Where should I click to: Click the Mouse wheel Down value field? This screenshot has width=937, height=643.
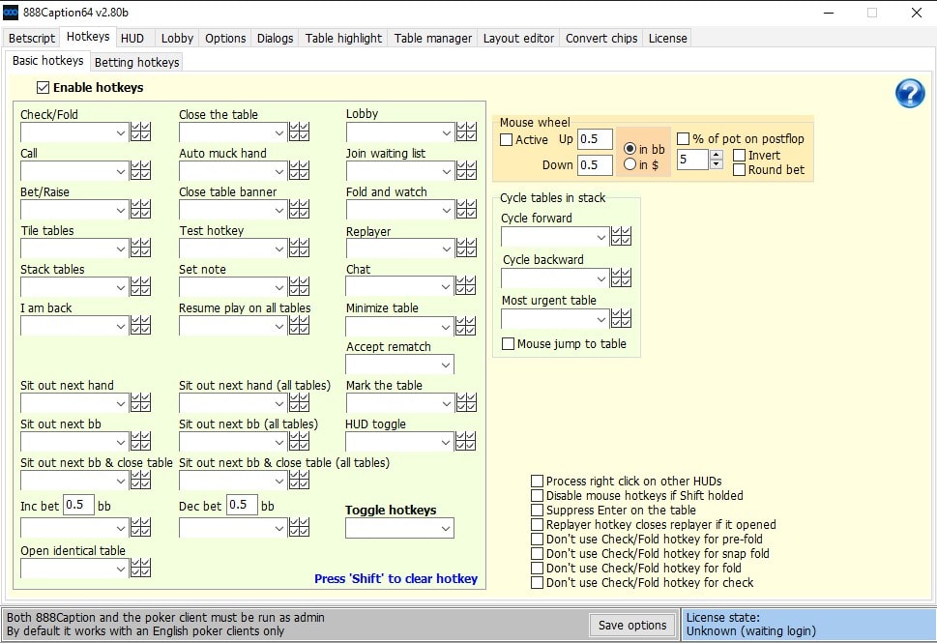coord(595,165)
